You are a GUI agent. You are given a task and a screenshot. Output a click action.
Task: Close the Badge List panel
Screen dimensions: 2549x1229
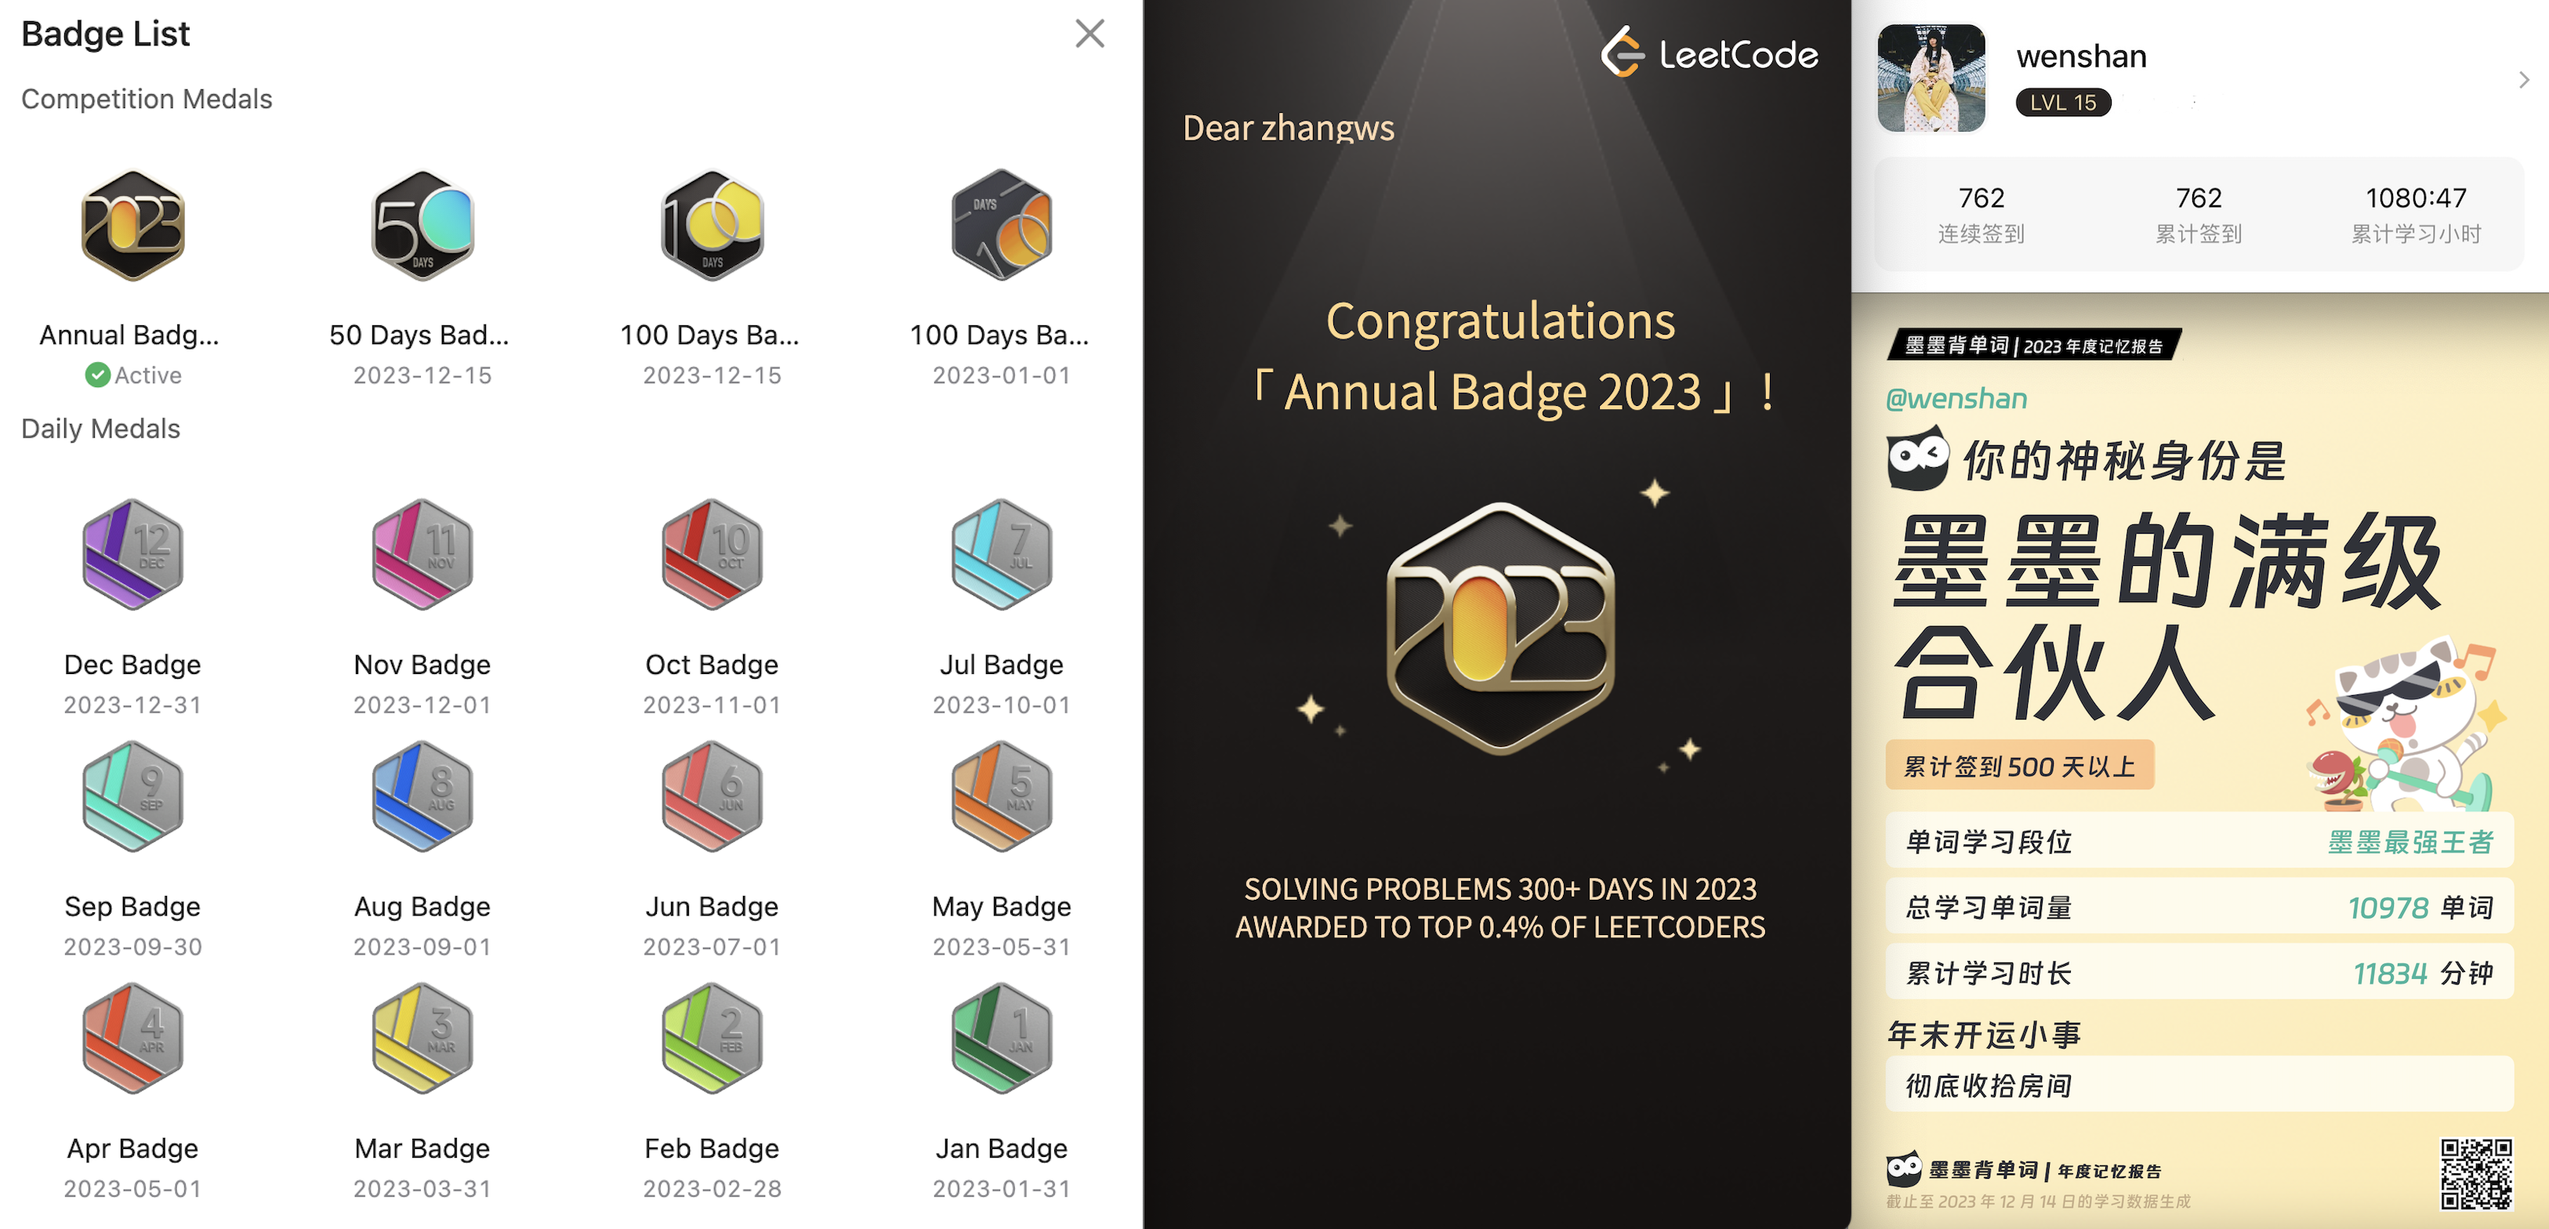[x=1090, y=34]
